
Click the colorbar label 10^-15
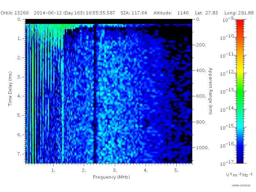point(228,127)
